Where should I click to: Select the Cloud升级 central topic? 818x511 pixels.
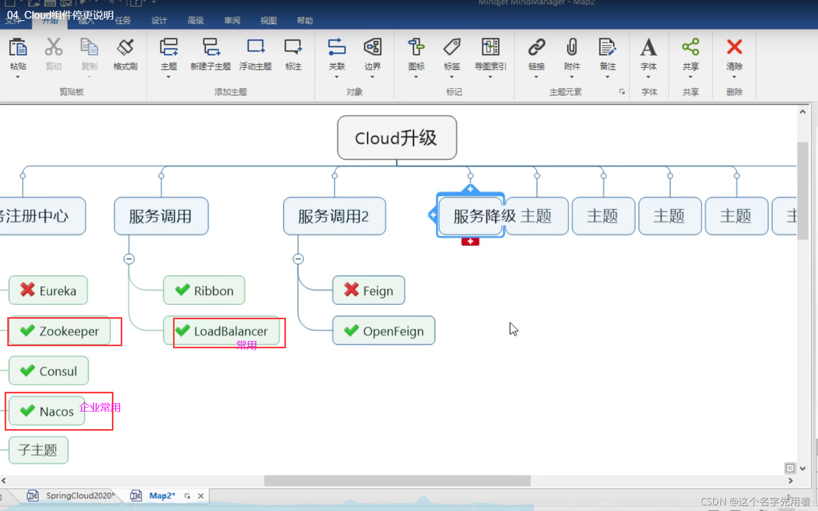point(397,138)
